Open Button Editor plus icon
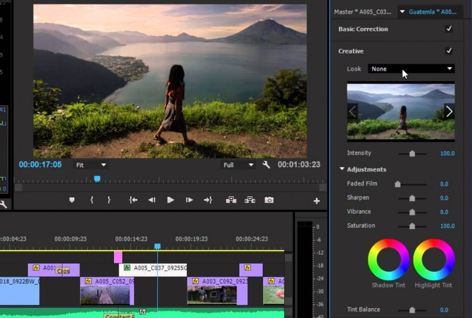472x318 pixels. [316, 201]
